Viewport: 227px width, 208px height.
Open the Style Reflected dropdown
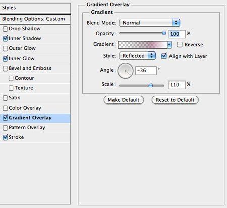point(137,56)
